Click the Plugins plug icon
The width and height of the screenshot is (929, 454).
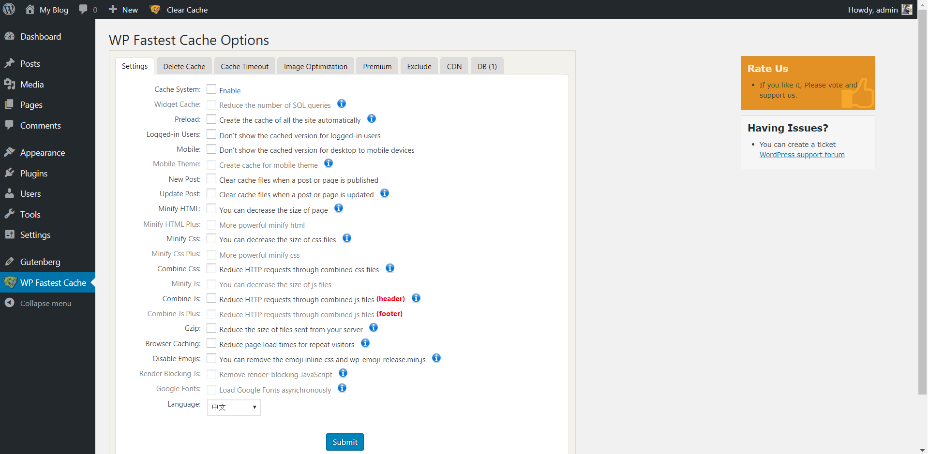10,173
